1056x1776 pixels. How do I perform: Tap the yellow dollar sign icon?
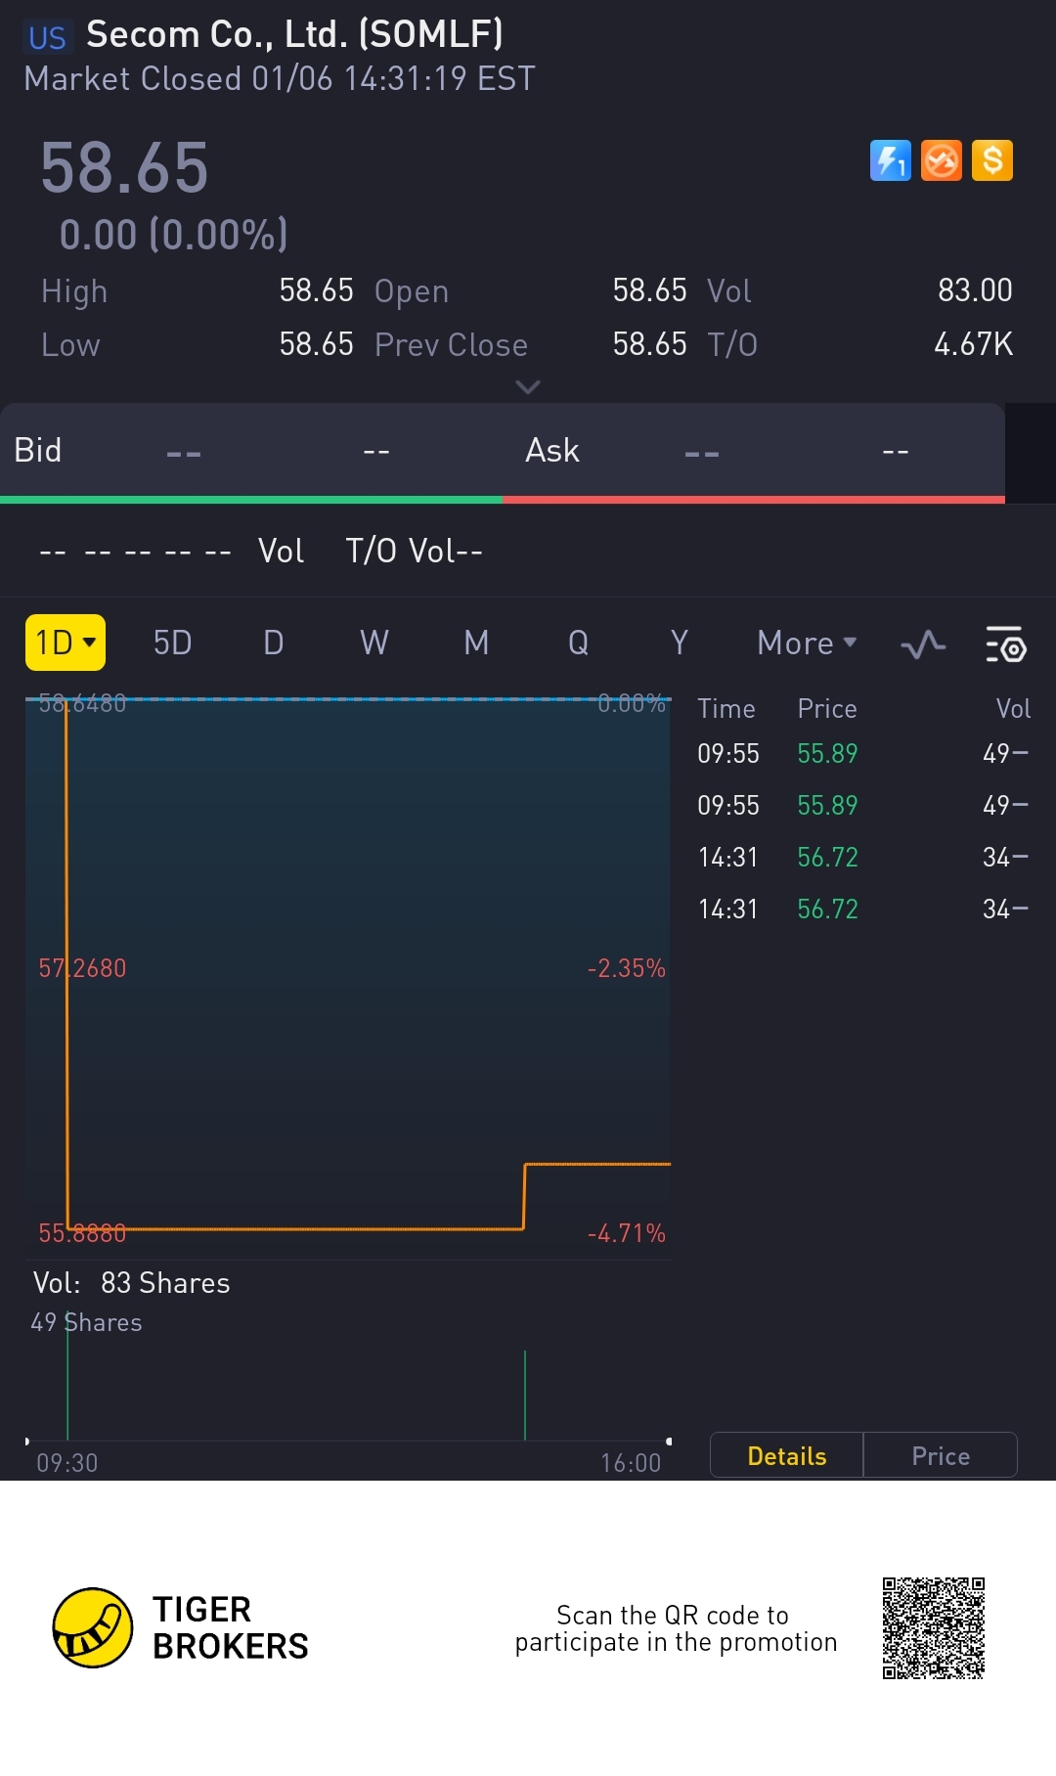click(x=992, y=160)
